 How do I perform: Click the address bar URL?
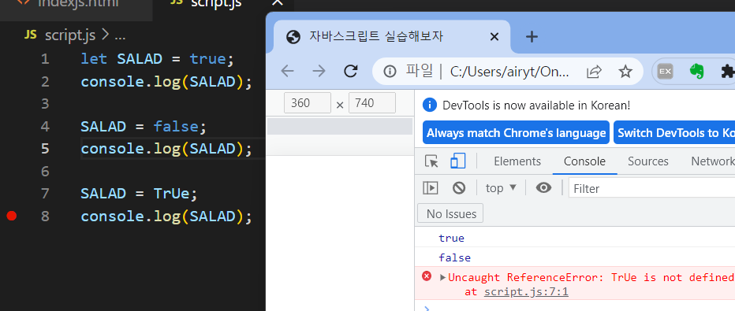[510, 72]
